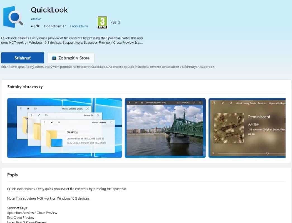
Task: Click the QuickLook title text
Action: [x=49, y=10]
